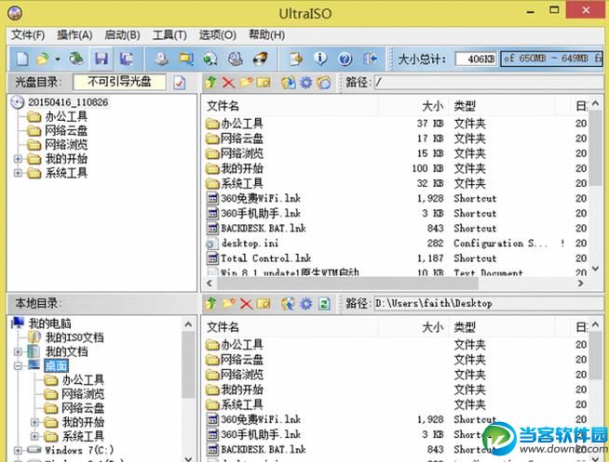This screenshot has height=462, width=609.
Task: Click the Mount to virtual drive icon
Action: 236,59
